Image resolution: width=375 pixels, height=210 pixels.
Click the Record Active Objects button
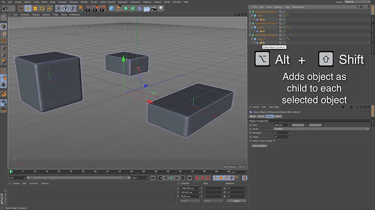click(197, 178)
